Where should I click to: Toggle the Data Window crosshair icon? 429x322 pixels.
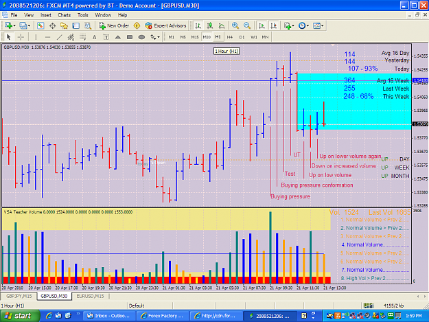52,25
